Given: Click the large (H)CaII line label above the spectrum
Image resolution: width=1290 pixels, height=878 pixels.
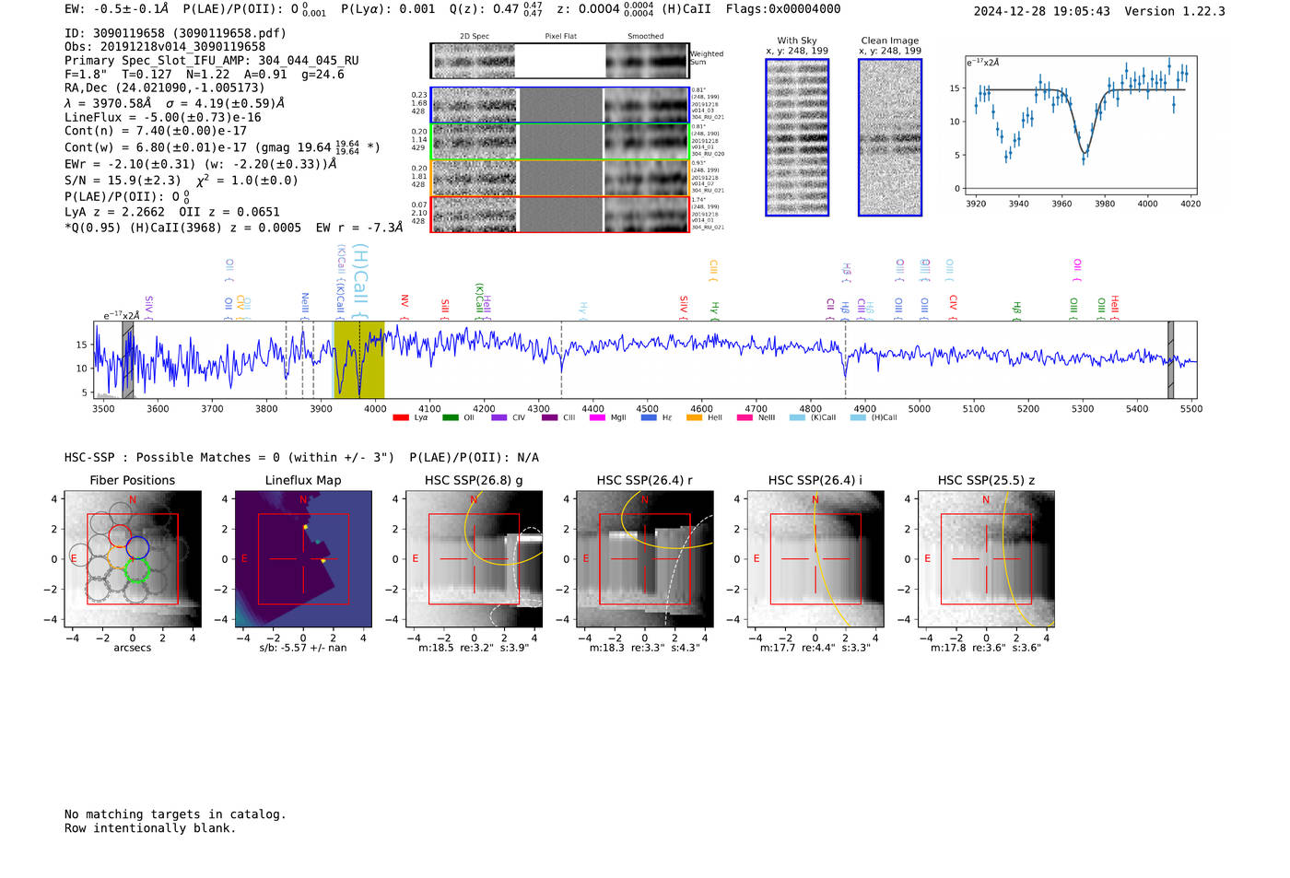Looking at the screenshot, I should (x=361, y=282).
